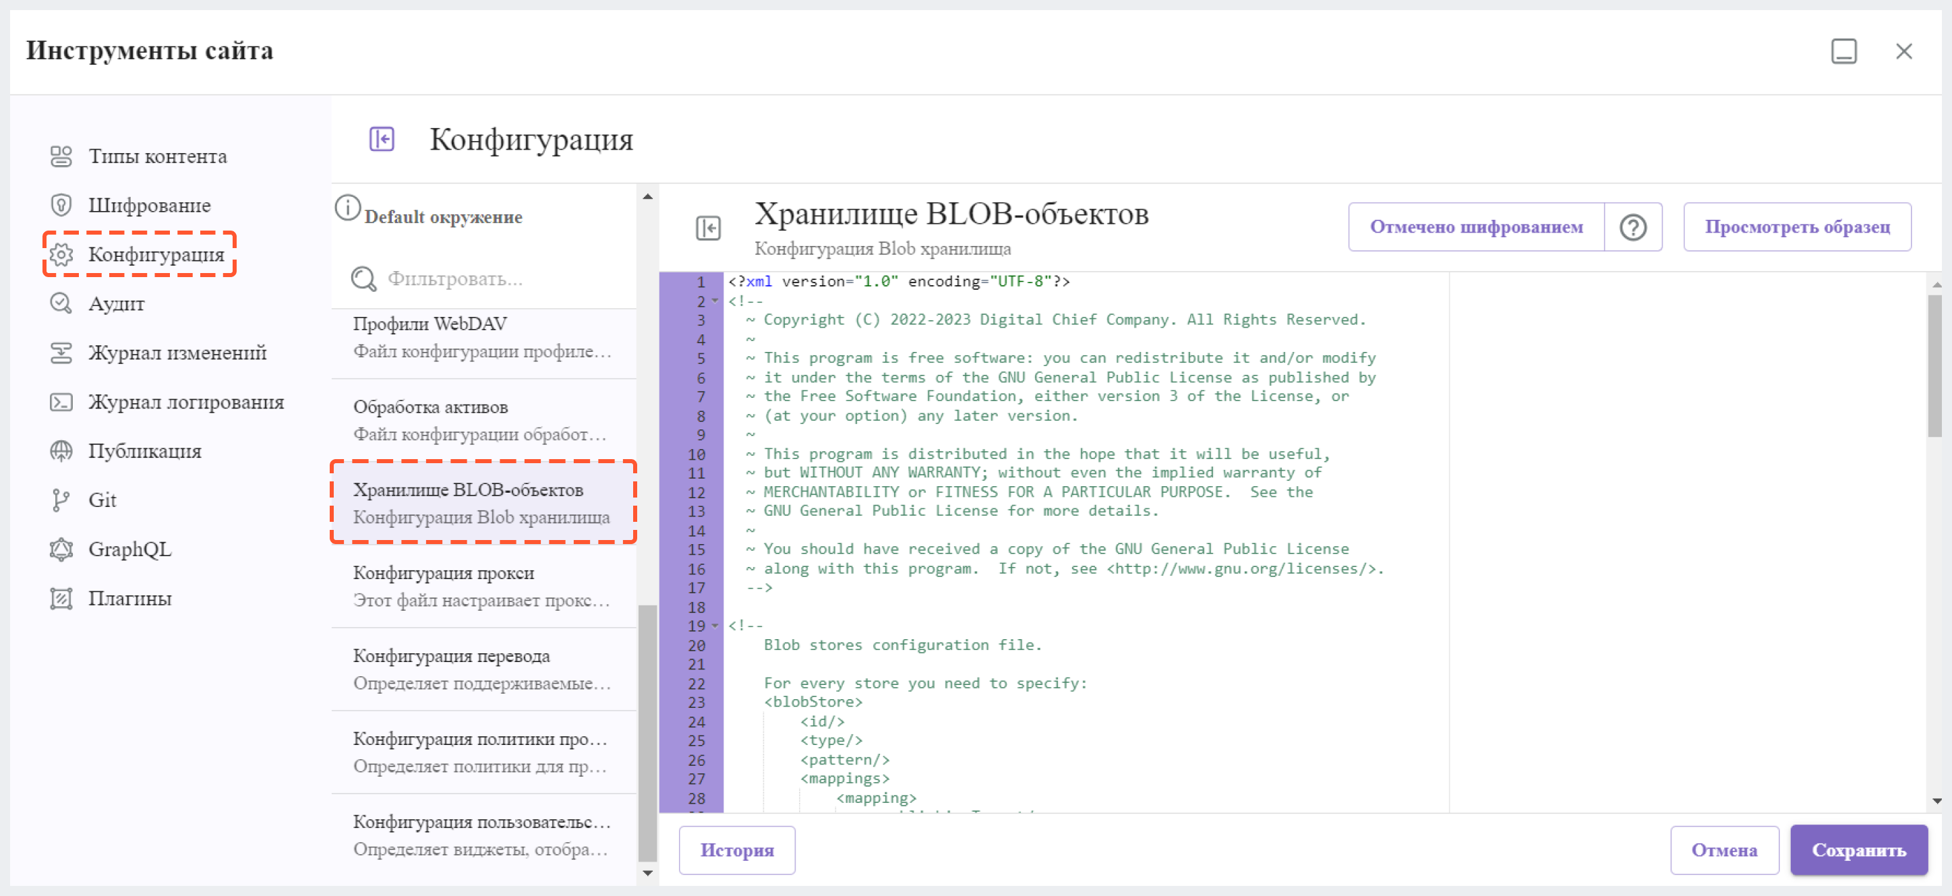1952x896 pixels.
Task: Click the Отмена button
Action: 1724,851
